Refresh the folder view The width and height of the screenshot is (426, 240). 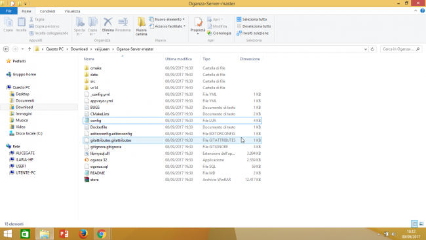pos(372,49)
